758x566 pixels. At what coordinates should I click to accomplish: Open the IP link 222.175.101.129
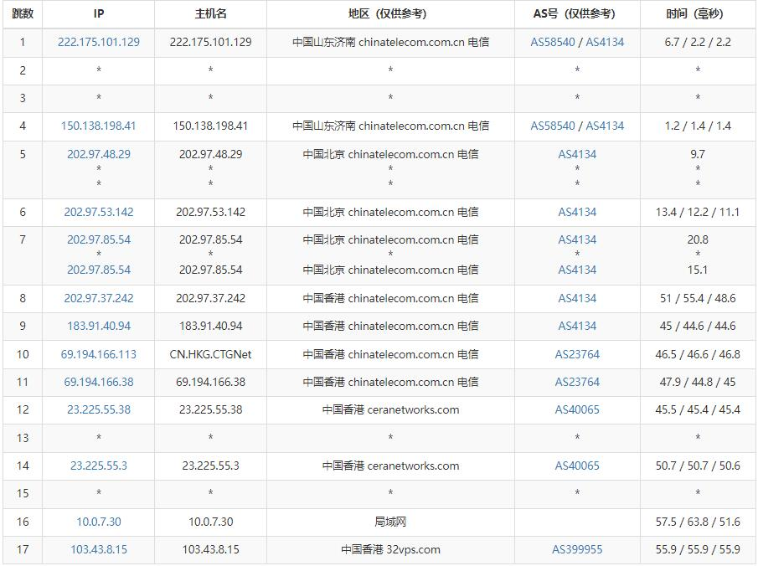tap(99, 42)
